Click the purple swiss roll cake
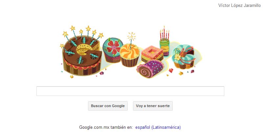265x136 pixels. click(x=150, y=69)
